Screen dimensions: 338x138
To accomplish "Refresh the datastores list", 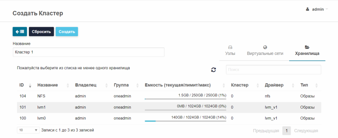I will pos(213,70).
